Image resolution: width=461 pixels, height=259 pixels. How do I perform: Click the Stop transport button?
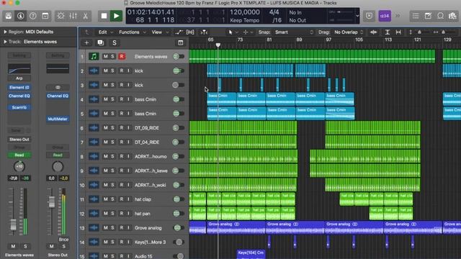tap(104, 16)
